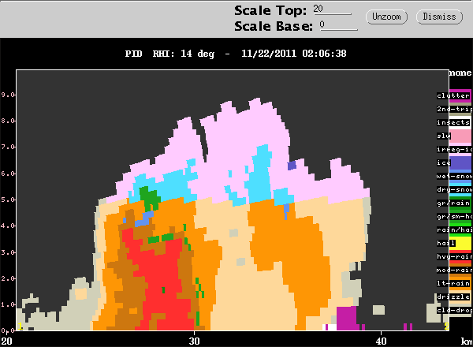473x347 pixels.
Task: Click the 'mod-rain' legend label
Action: coord(454,270)
